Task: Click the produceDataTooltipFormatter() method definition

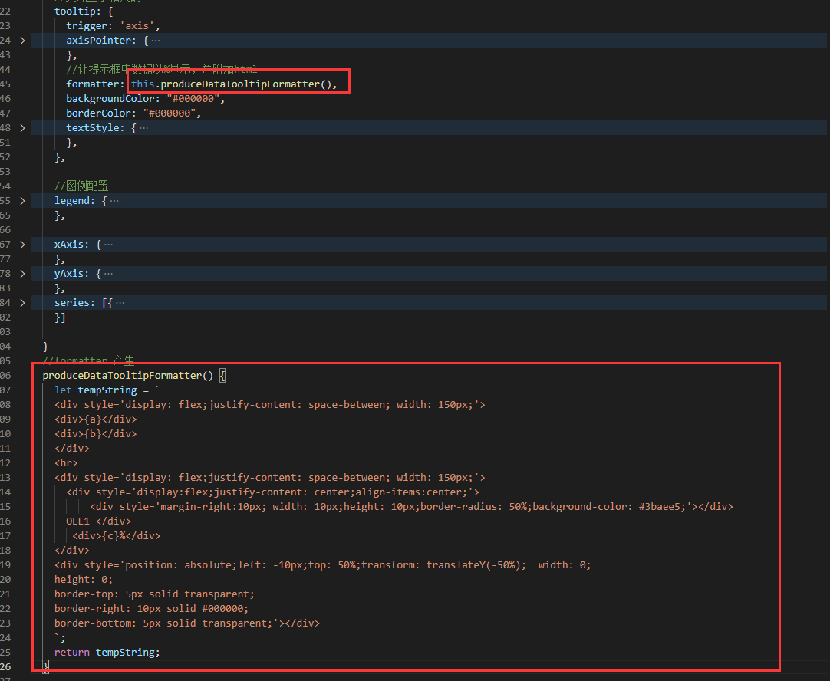Action: pos(128,375)
